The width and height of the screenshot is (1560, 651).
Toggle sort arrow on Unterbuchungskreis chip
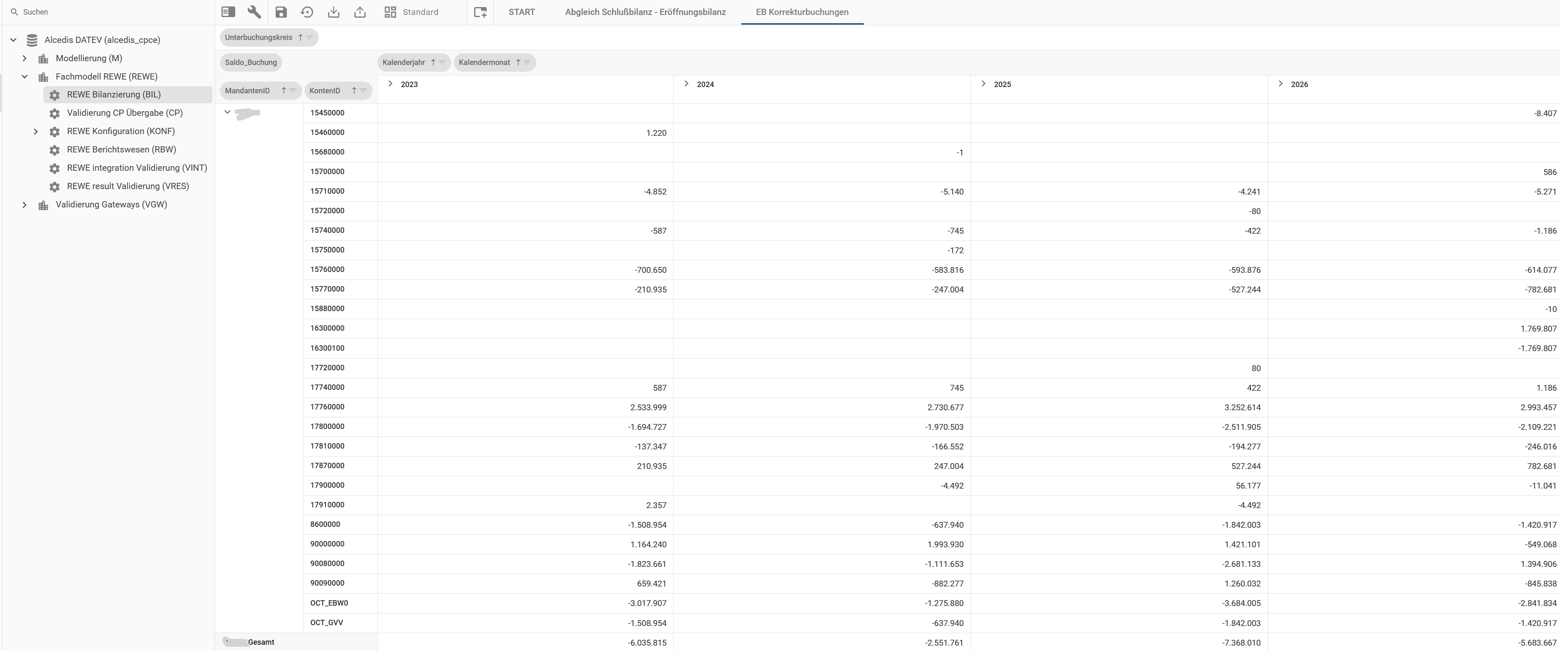[x=300, y=37]
